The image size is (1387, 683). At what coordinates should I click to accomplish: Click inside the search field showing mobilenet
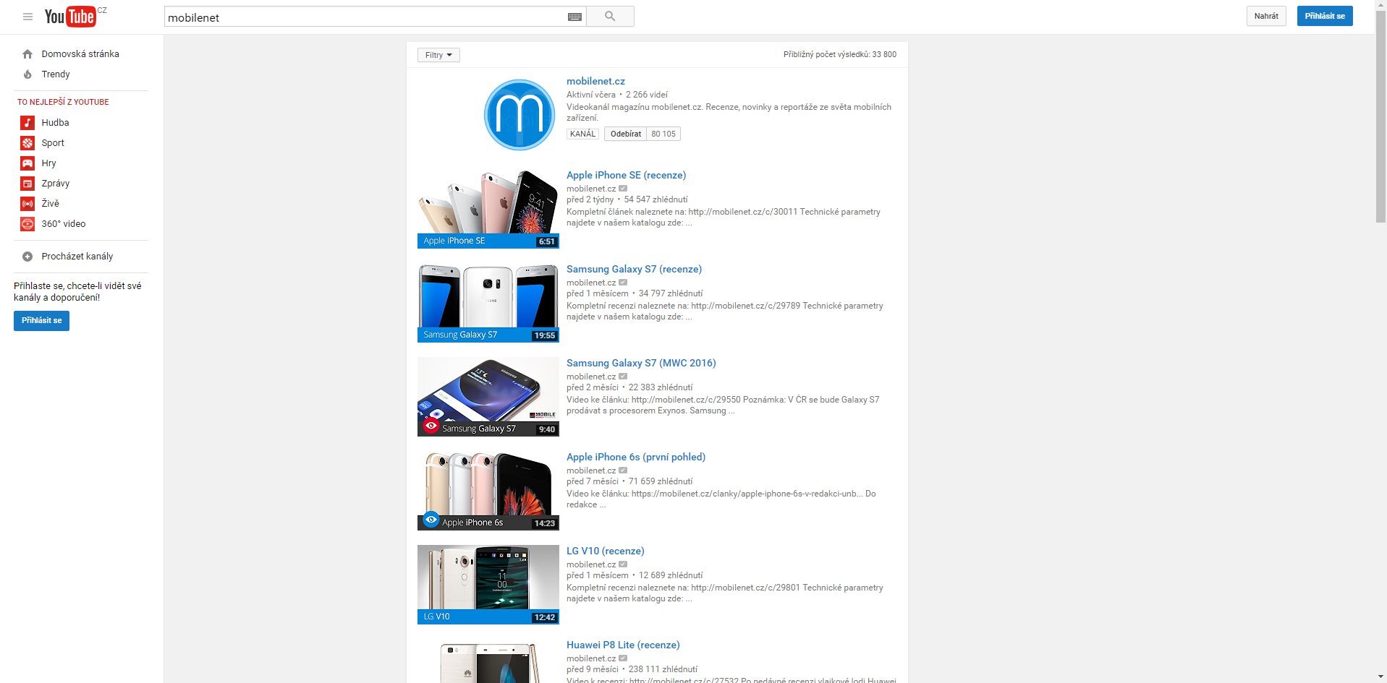tap(362, 17)
